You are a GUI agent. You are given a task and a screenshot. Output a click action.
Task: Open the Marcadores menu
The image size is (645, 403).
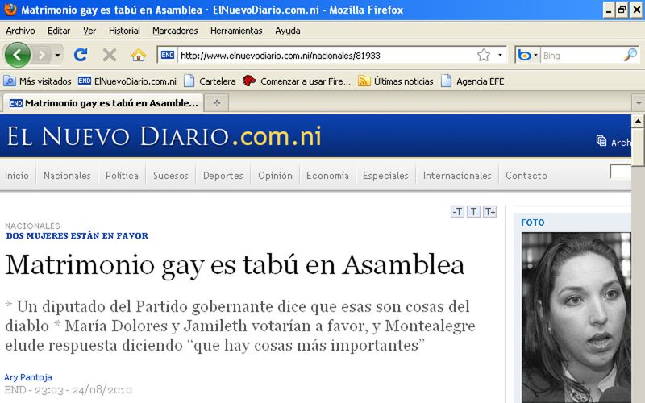(x=175, y=31)
